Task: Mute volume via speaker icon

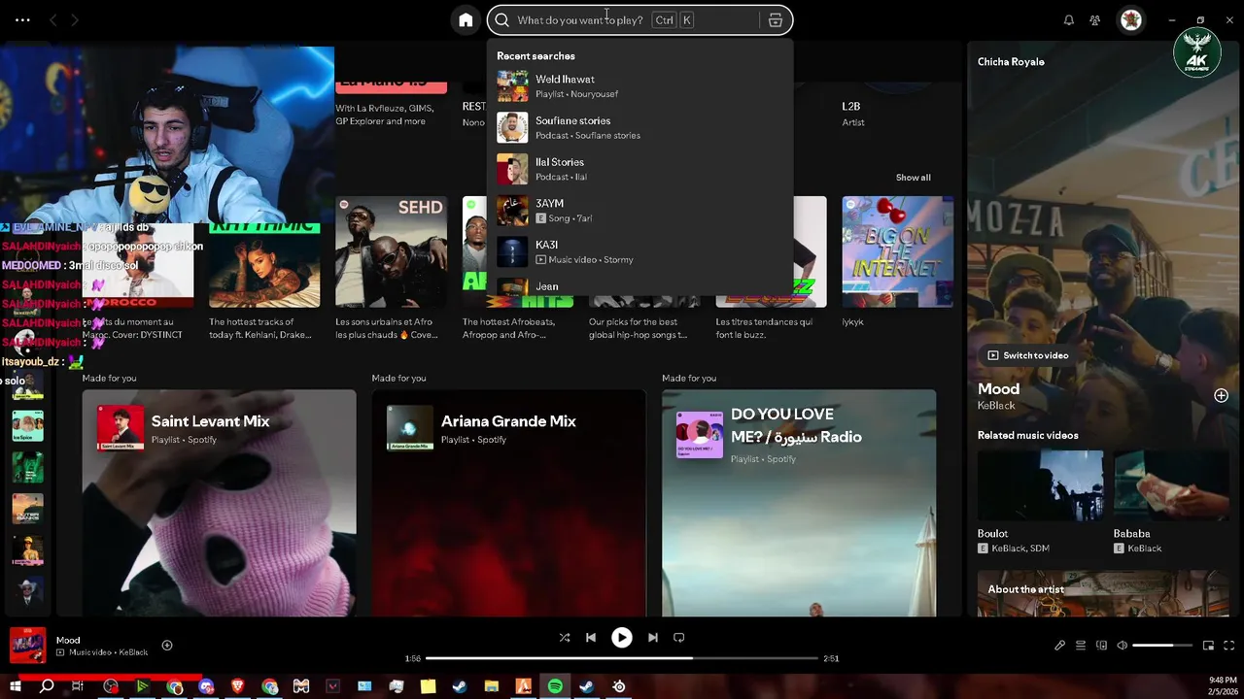Action: [x=1122, y=646]
